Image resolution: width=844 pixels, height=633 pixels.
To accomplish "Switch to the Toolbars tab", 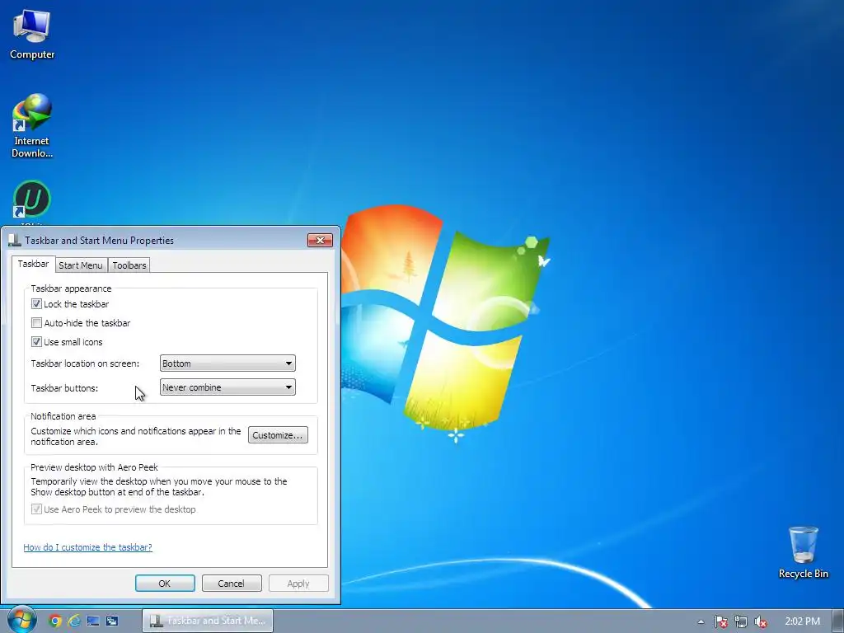I will pos(129,265).
